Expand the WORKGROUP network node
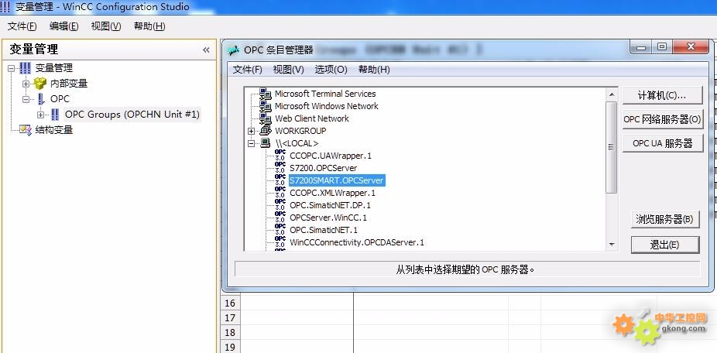 tap(251, 132)
